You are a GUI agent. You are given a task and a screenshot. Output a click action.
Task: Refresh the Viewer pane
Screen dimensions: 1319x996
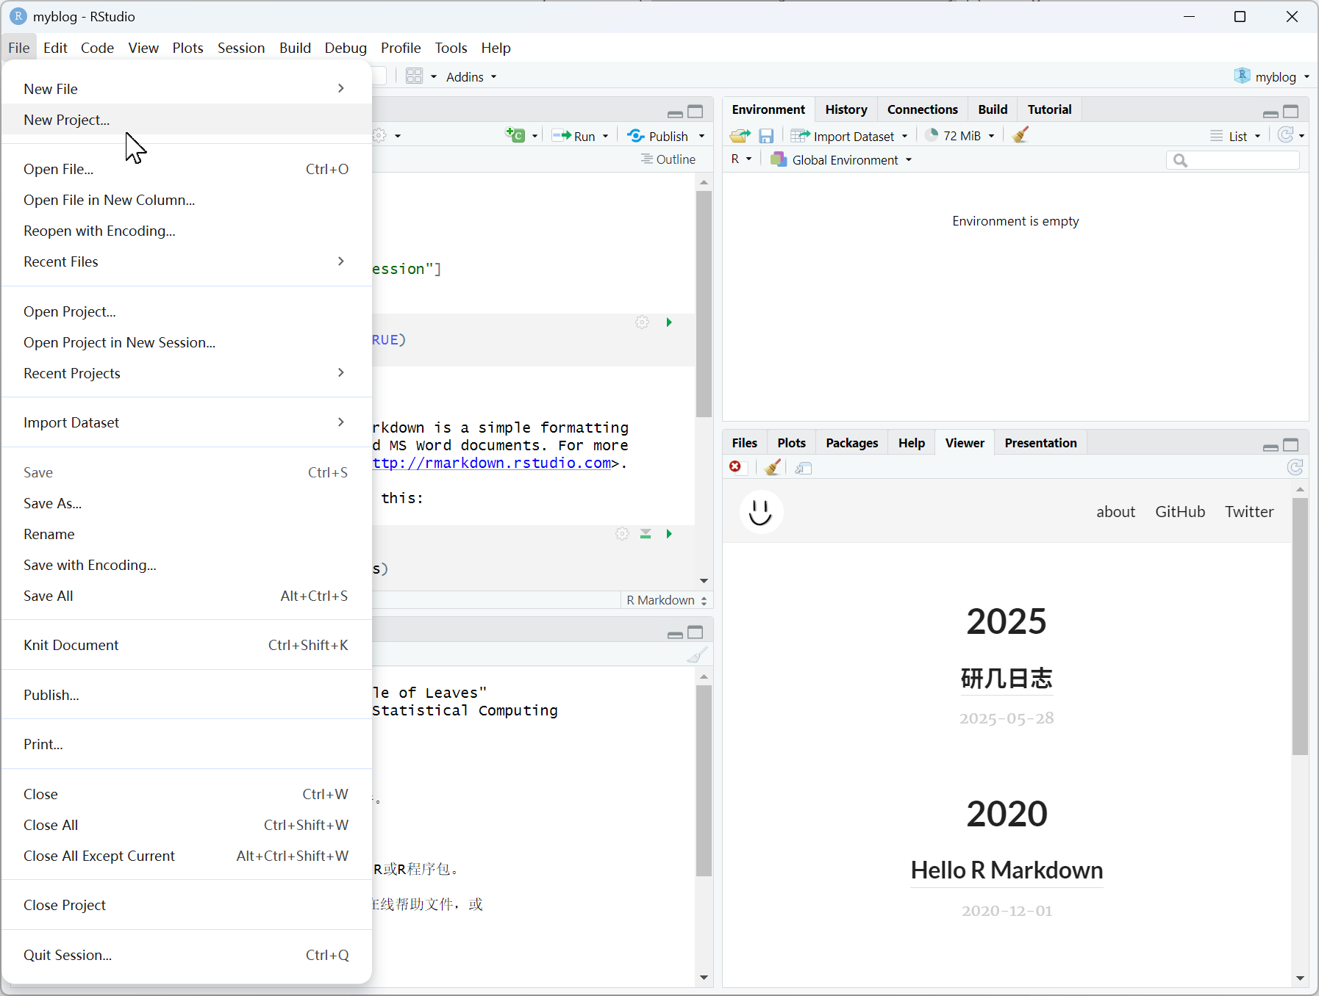click(1295, 468)
